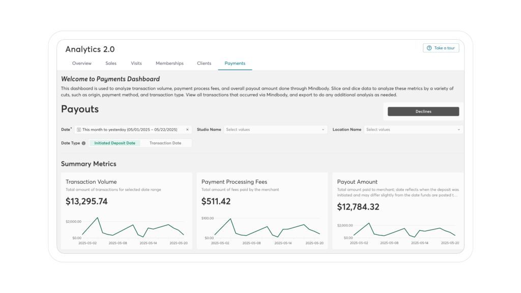Viewport: 521px width, 293px height.
Task: Switch Date Type to Transaction Date
Action: [x=165, y=143]
